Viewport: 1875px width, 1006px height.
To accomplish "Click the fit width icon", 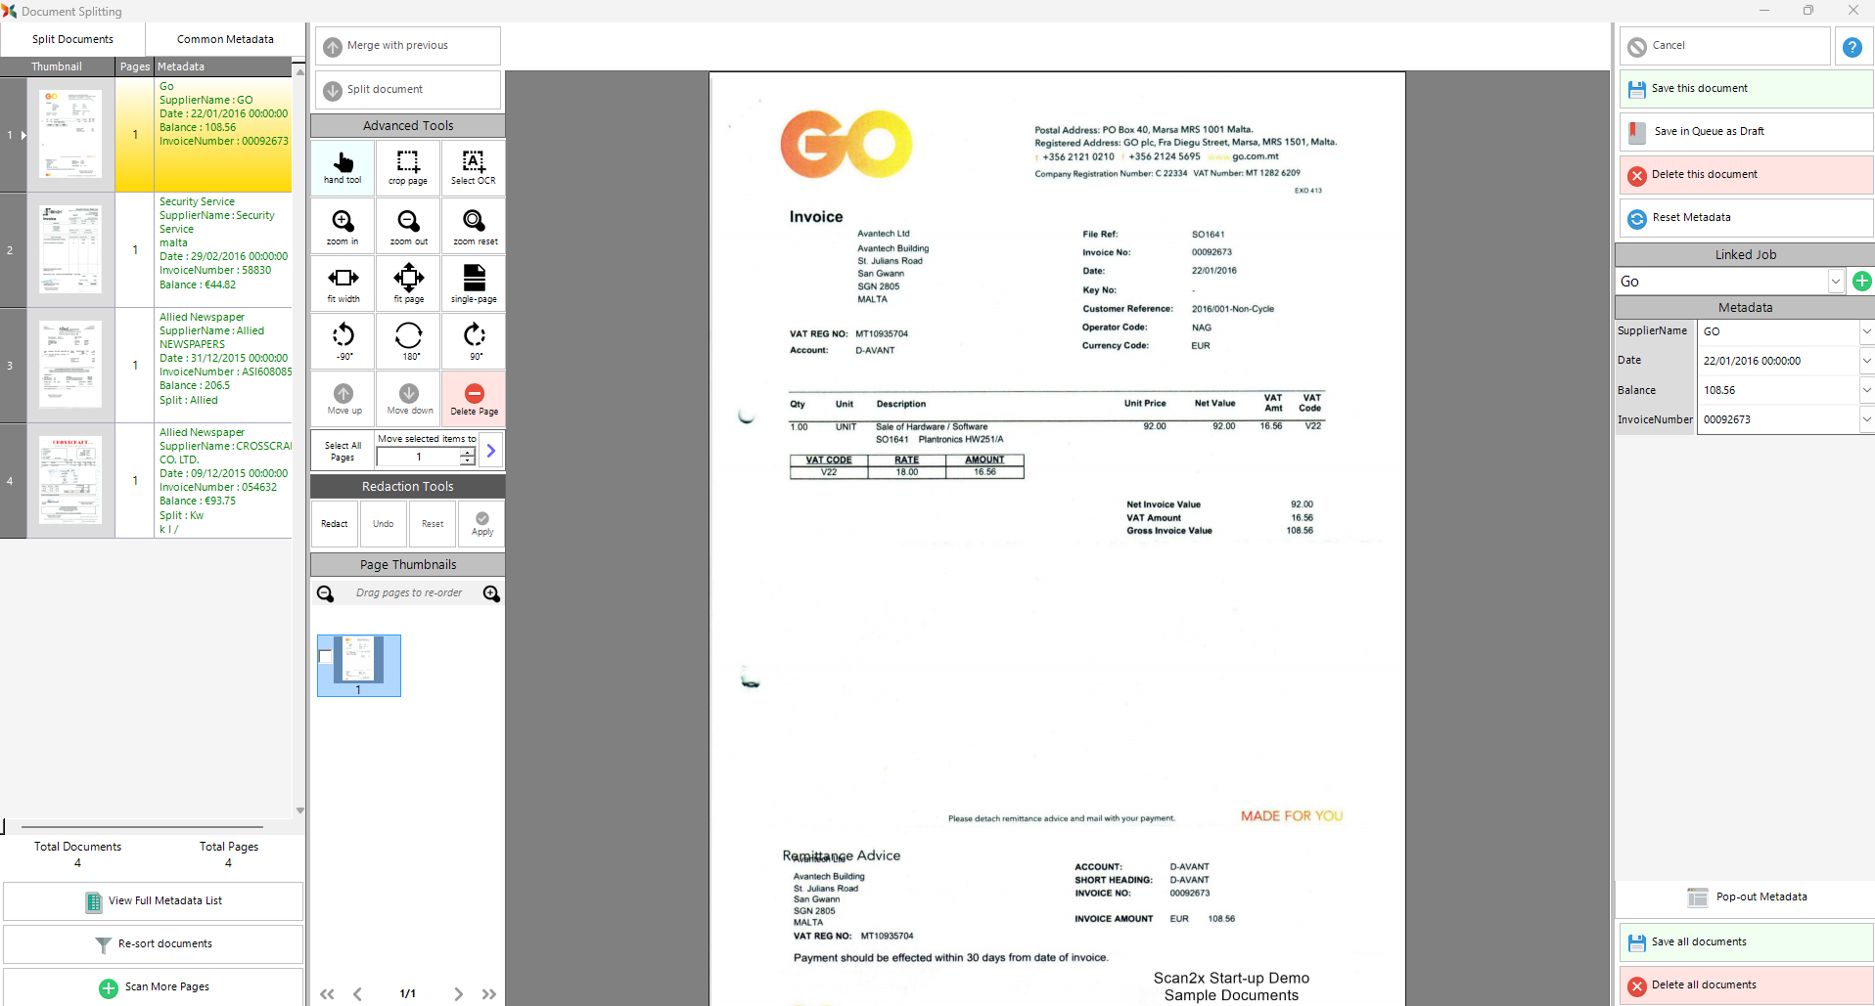I will point(343,283).
